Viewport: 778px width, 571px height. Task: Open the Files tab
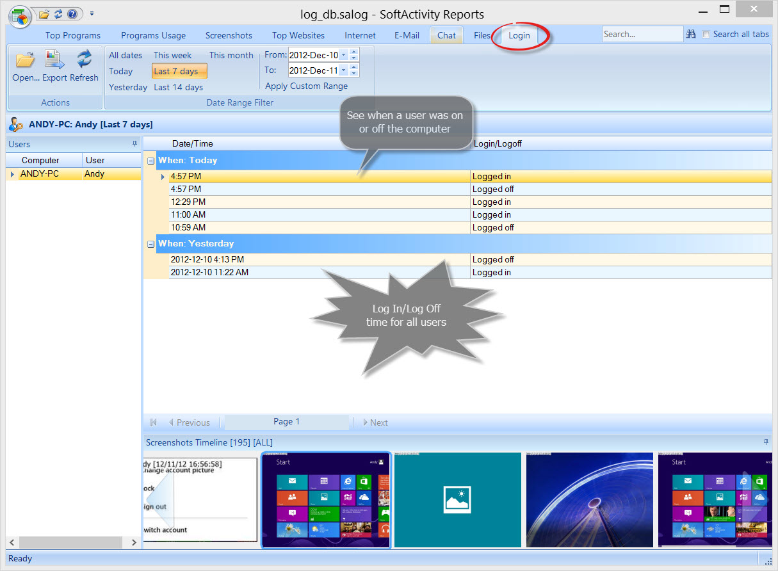coord(482,35)
